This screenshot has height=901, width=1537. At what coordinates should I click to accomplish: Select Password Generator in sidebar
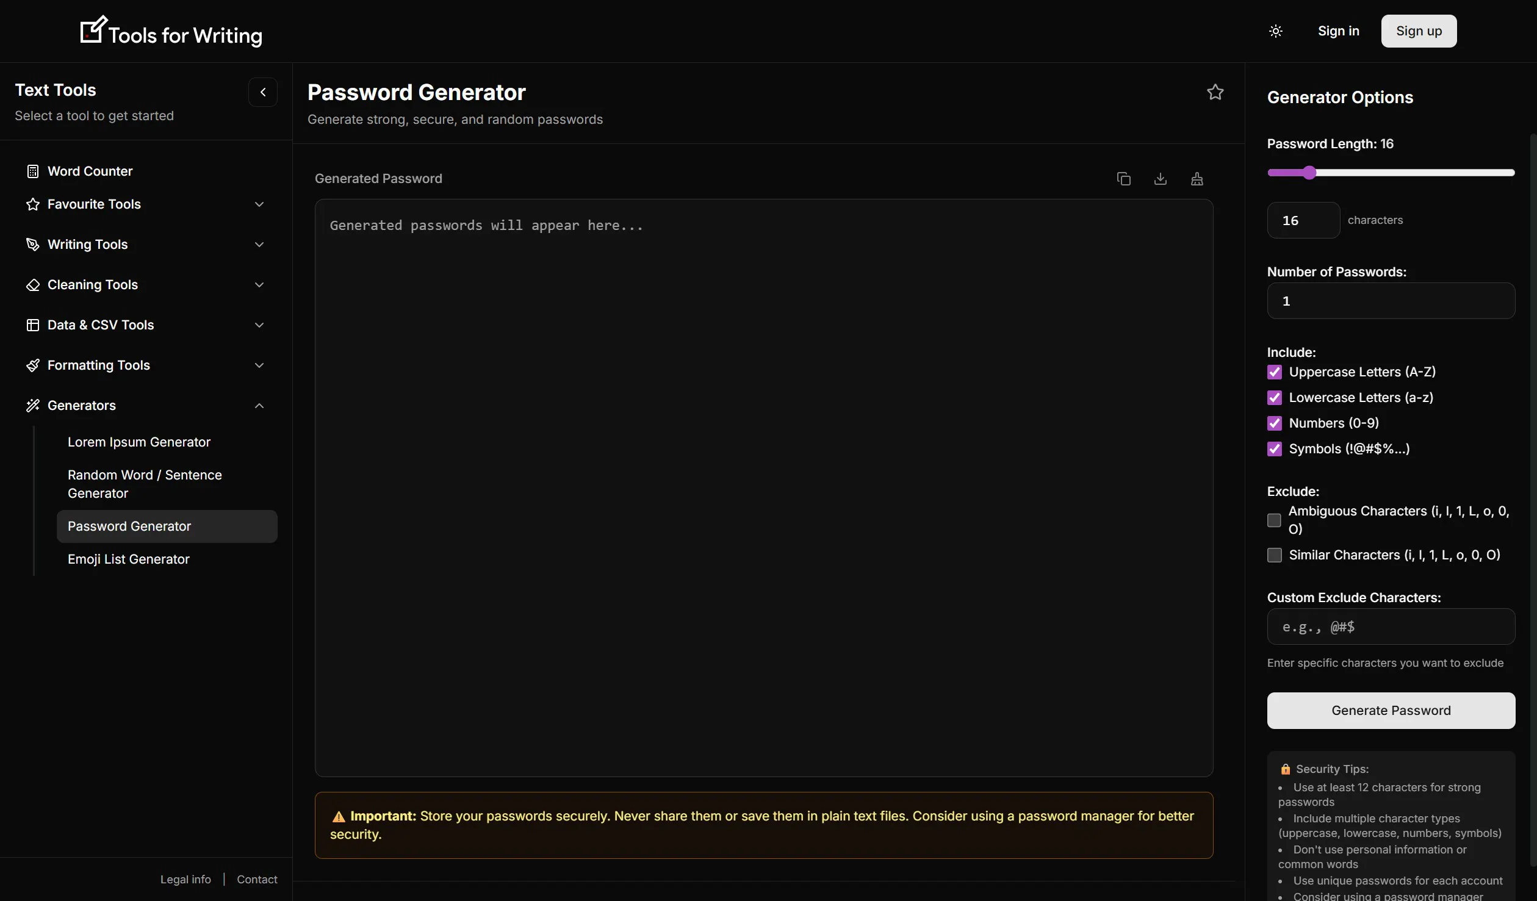[167, 526]
